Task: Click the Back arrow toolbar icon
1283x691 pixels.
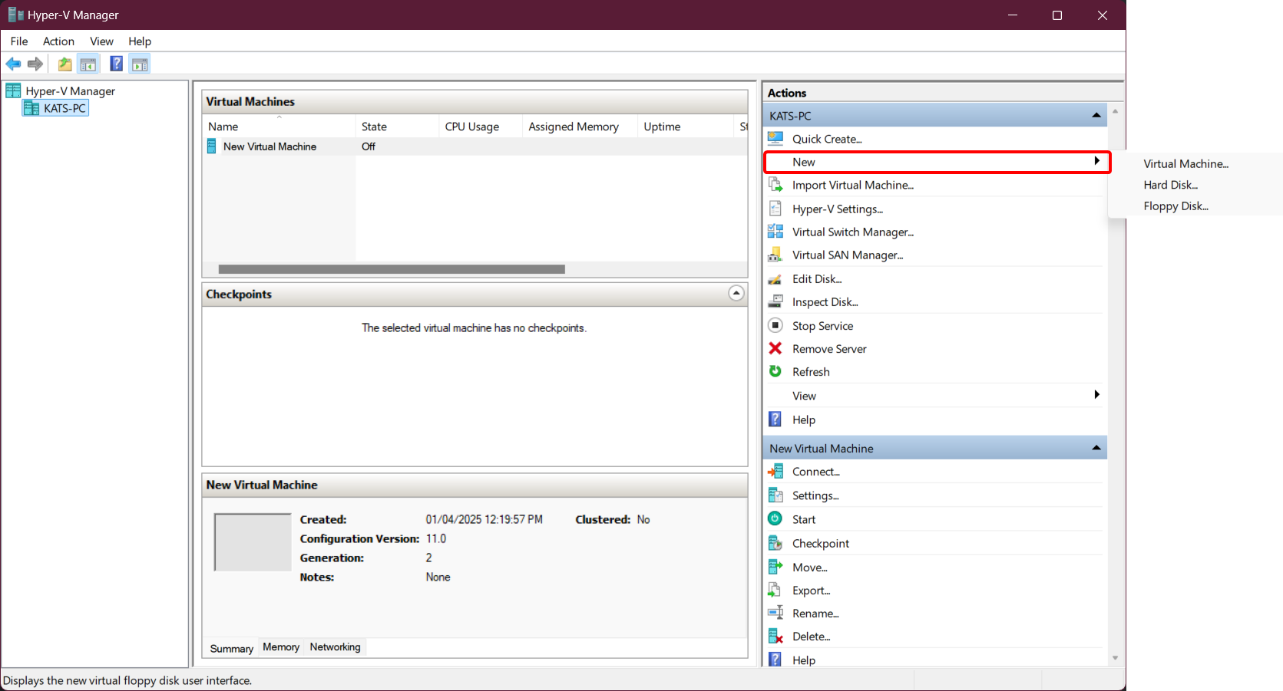Action: (x=13, y=64)
